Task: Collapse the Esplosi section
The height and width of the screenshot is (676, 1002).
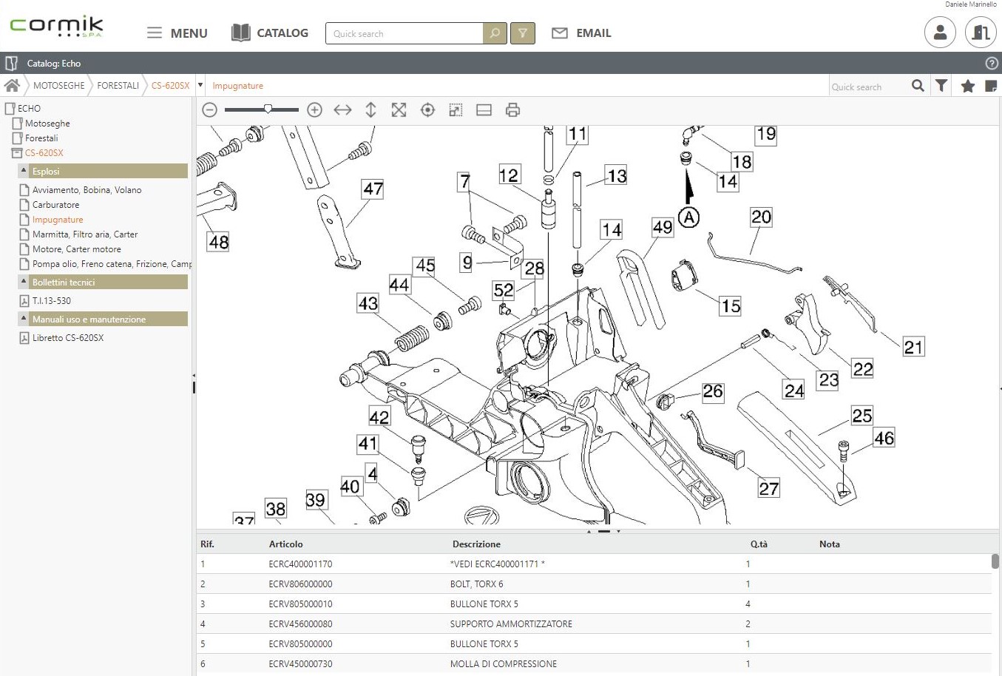Action: click(24, 171)
